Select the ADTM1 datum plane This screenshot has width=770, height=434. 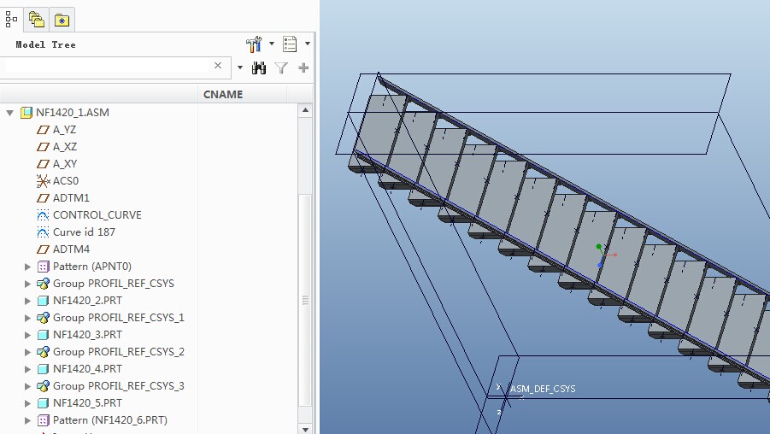71,198
